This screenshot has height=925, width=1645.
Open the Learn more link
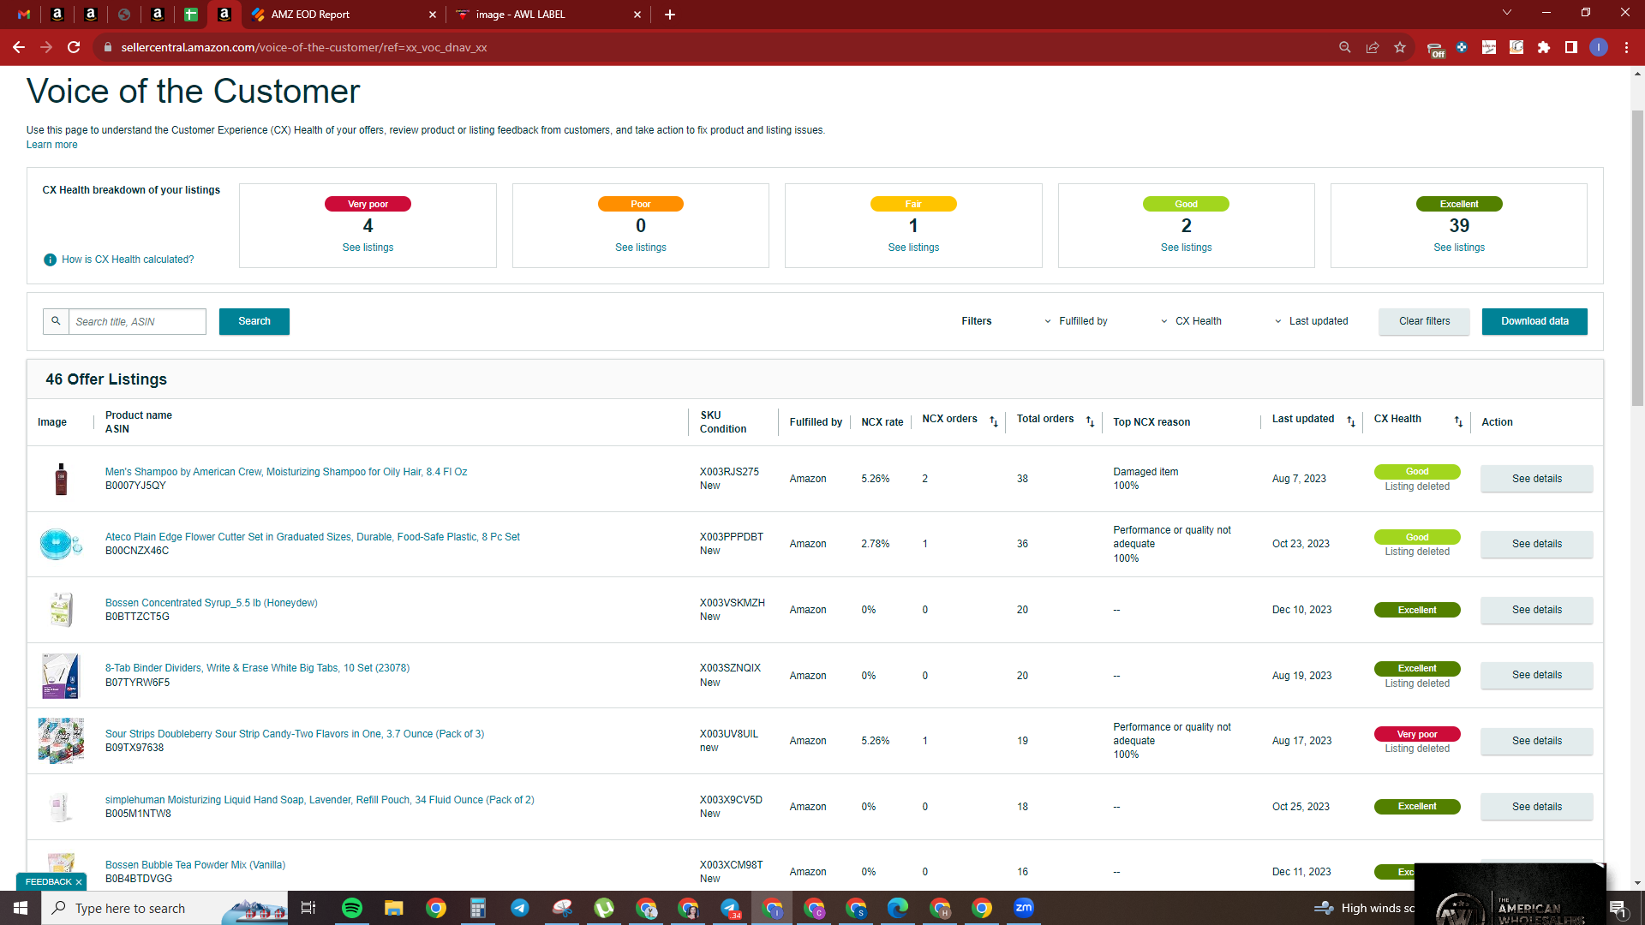(51, 145)
